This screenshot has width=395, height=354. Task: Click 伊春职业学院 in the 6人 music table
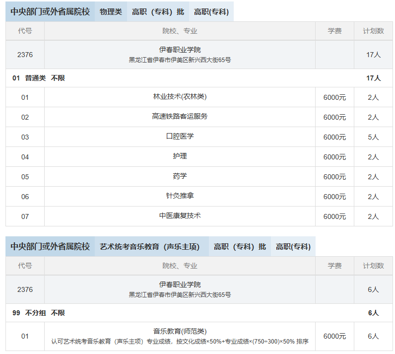point(180,284)
